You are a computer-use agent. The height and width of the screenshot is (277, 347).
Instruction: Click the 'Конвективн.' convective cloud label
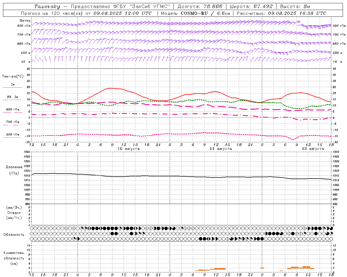point(14,253)
